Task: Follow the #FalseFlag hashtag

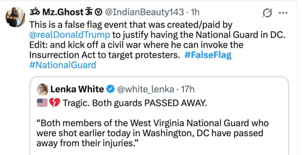Action: coord(208,55)
